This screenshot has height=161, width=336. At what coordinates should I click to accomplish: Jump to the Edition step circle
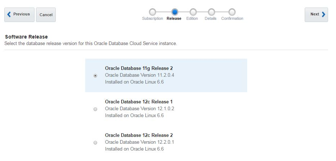(193, 12)
